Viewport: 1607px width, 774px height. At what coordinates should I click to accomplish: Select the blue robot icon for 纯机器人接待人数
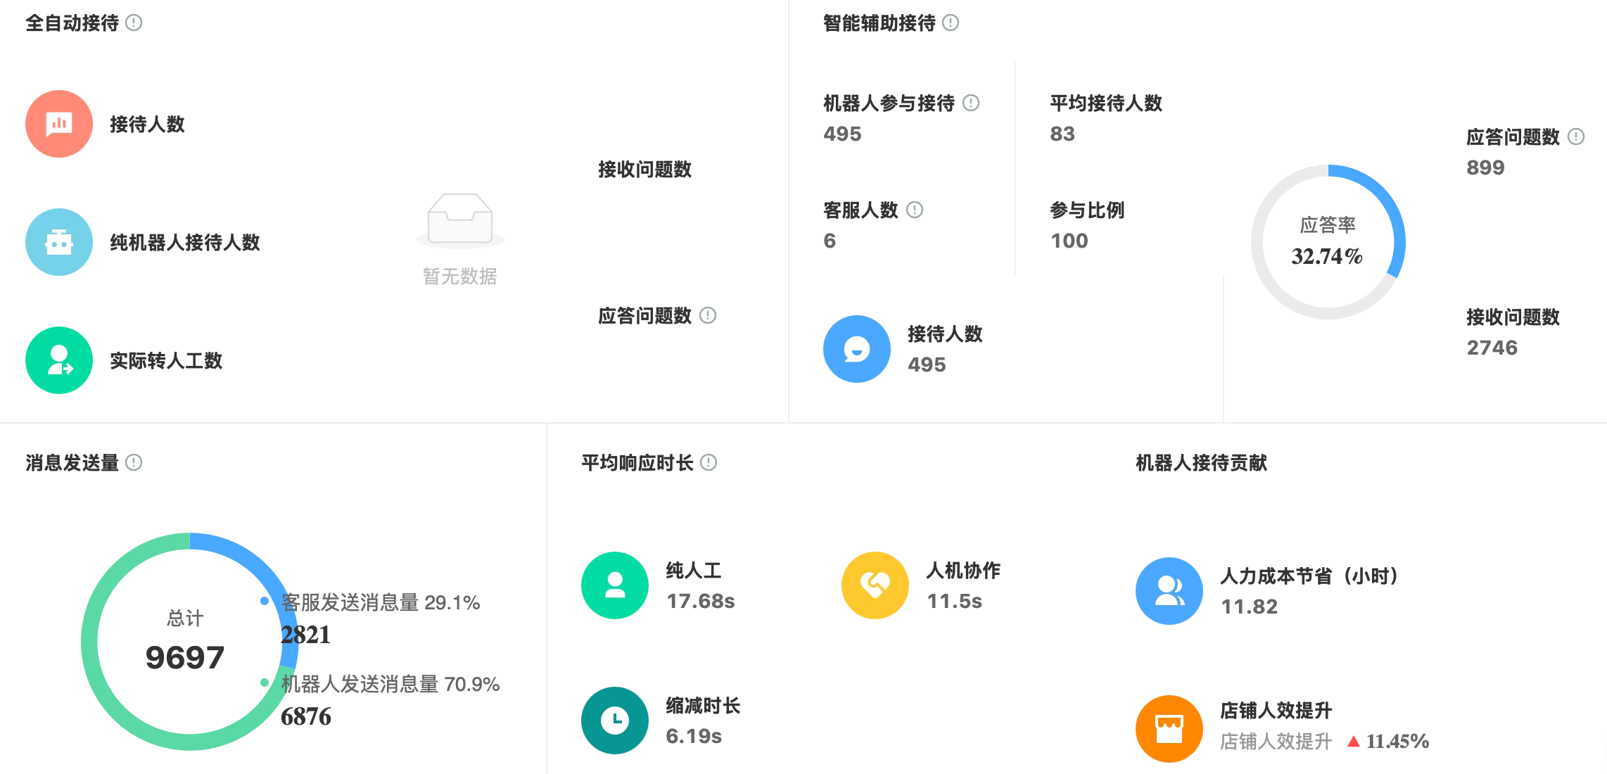(x=59, y=241)
